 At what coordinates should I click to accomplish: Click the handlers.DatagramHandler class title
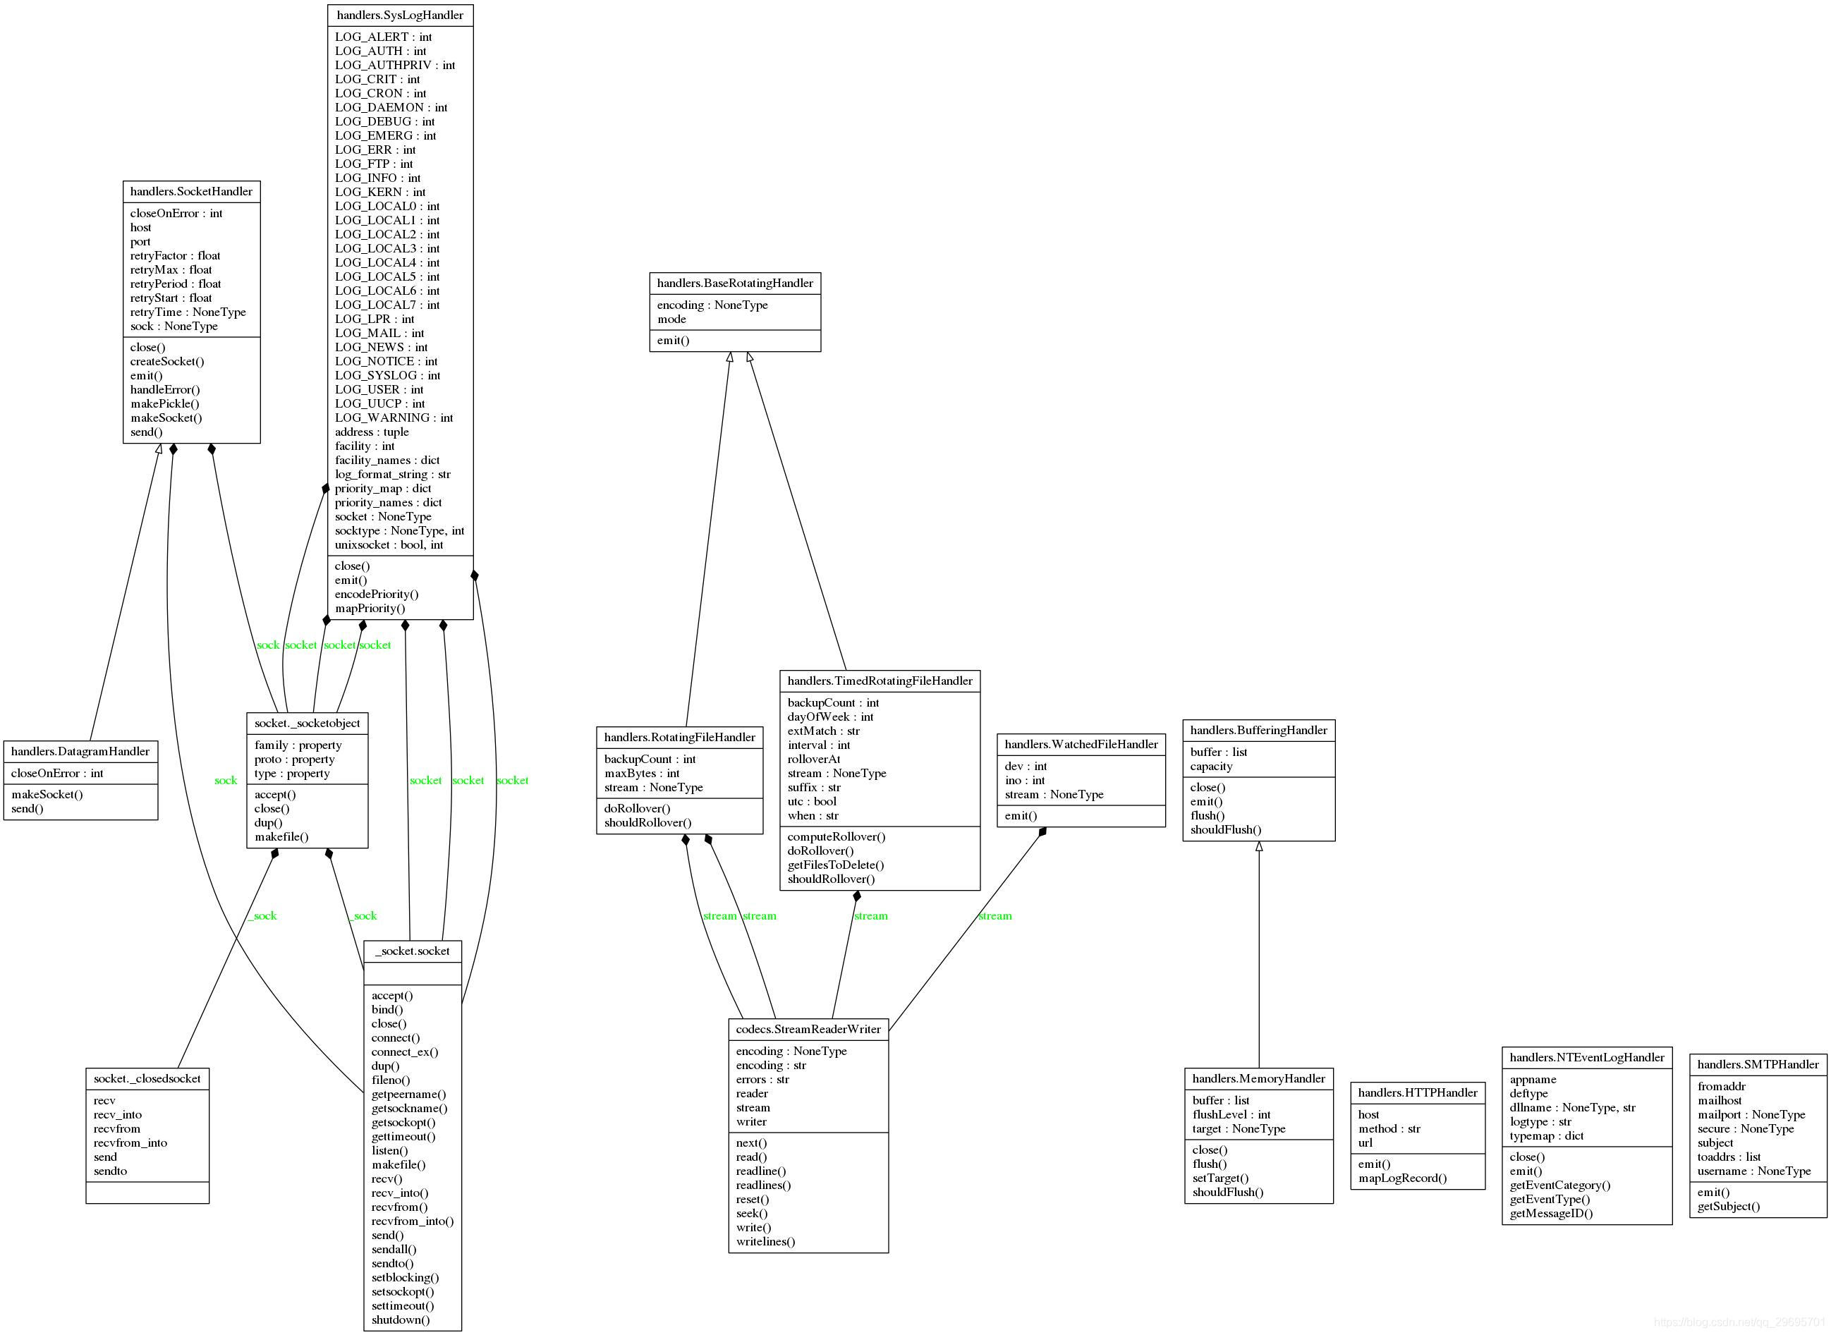tap(80, 752)
